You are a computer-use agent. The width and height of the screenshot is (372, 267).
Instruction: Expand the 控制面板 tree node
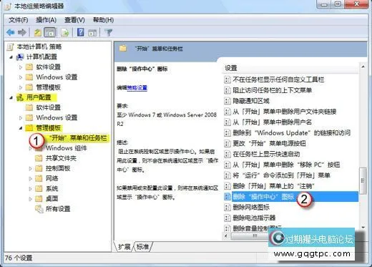coord(30,169)
